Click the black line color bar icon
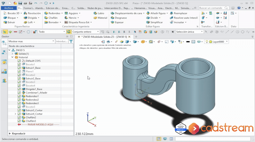 (x=188, y=42)
